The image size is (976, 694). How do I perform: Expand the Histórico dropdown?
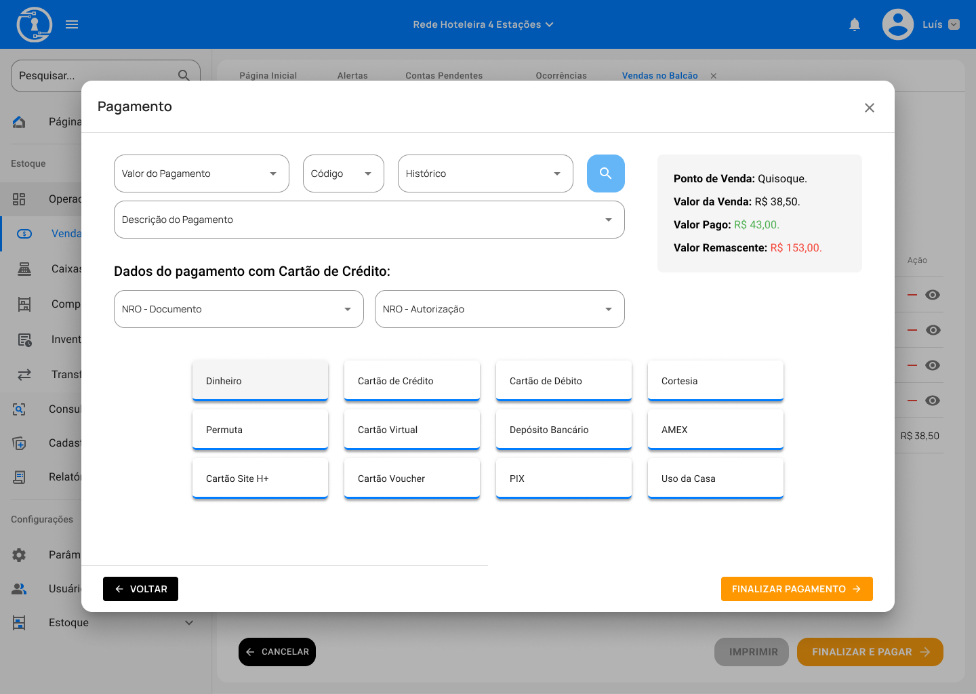[x=485, y=173]
